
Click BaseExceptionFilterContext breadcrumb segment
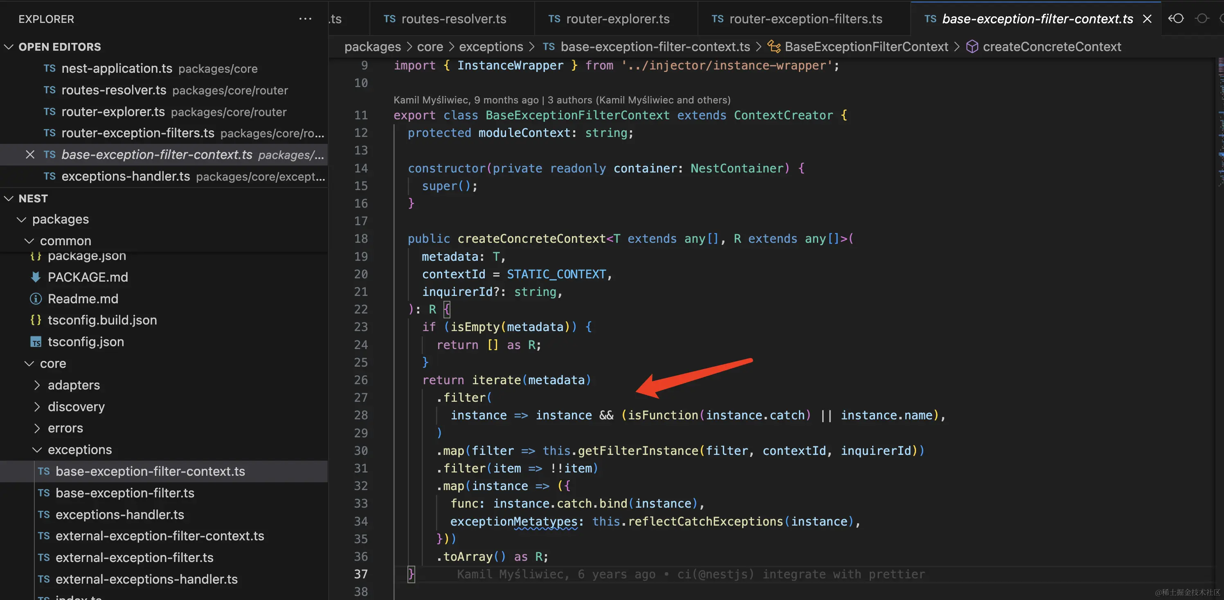coord(866,47)
